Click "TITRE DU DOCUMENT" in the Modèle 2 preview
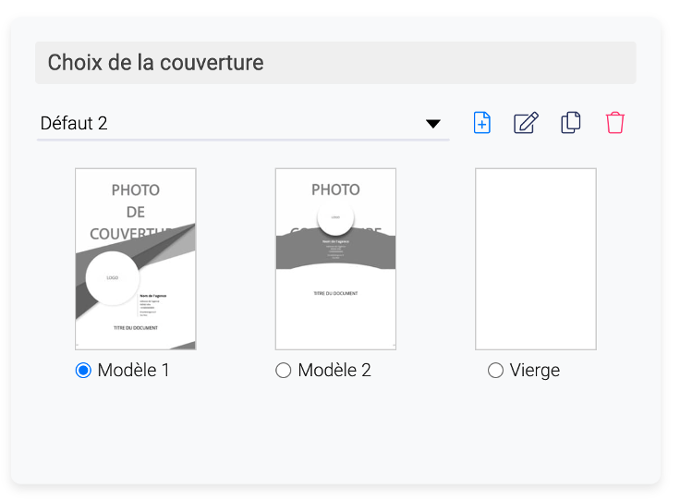 click(335, 293)
